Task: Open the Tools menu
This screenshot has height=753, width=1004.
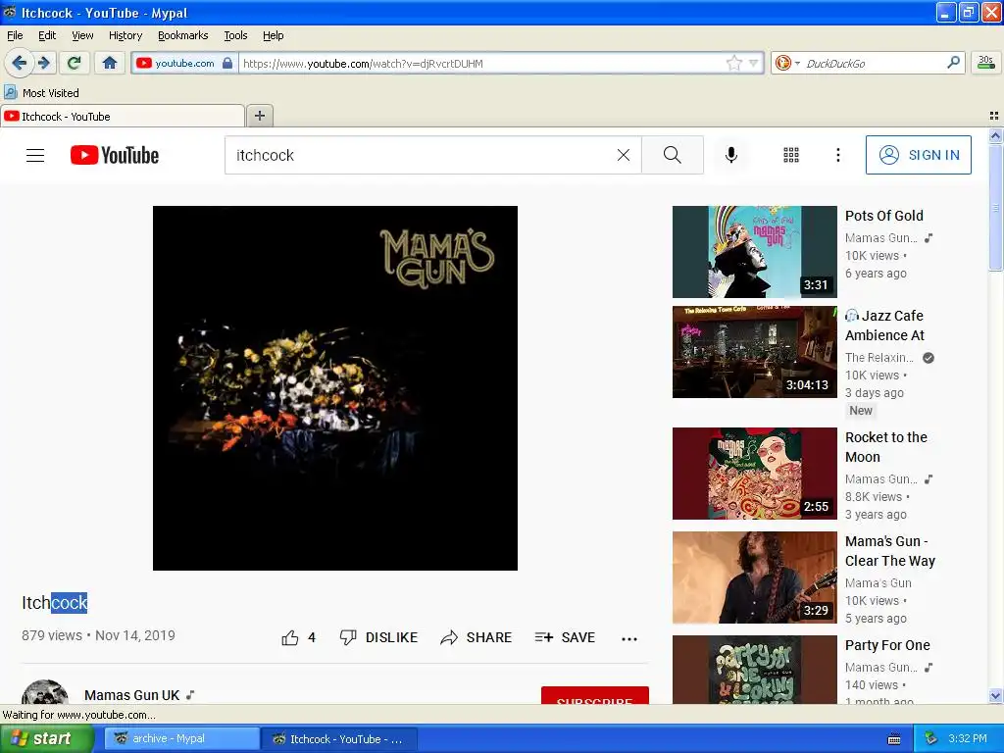Action: pyautogui.click(x=235, y=35)
